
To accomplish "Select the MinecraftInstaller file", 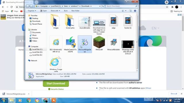I will (x=114, y=43).
